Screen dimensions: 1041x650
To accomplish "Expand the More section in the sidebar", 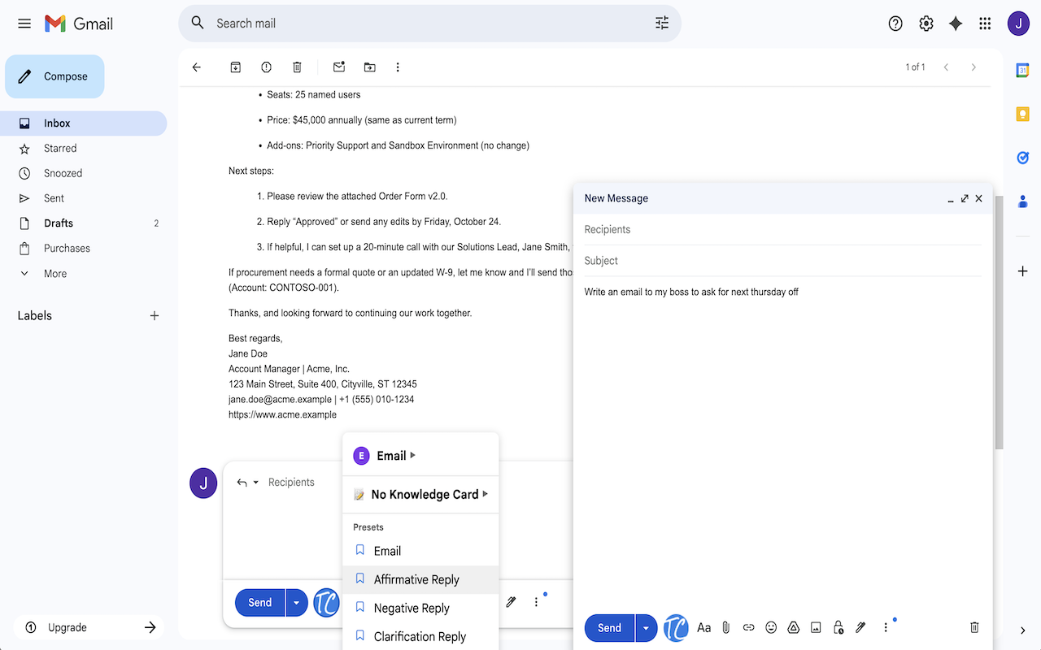I will click(54, 273).
